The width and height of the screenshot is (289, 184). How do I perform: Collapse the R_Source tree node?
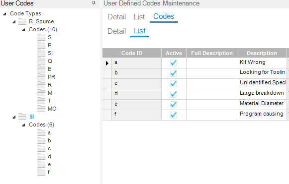click(x=14, y=22)
